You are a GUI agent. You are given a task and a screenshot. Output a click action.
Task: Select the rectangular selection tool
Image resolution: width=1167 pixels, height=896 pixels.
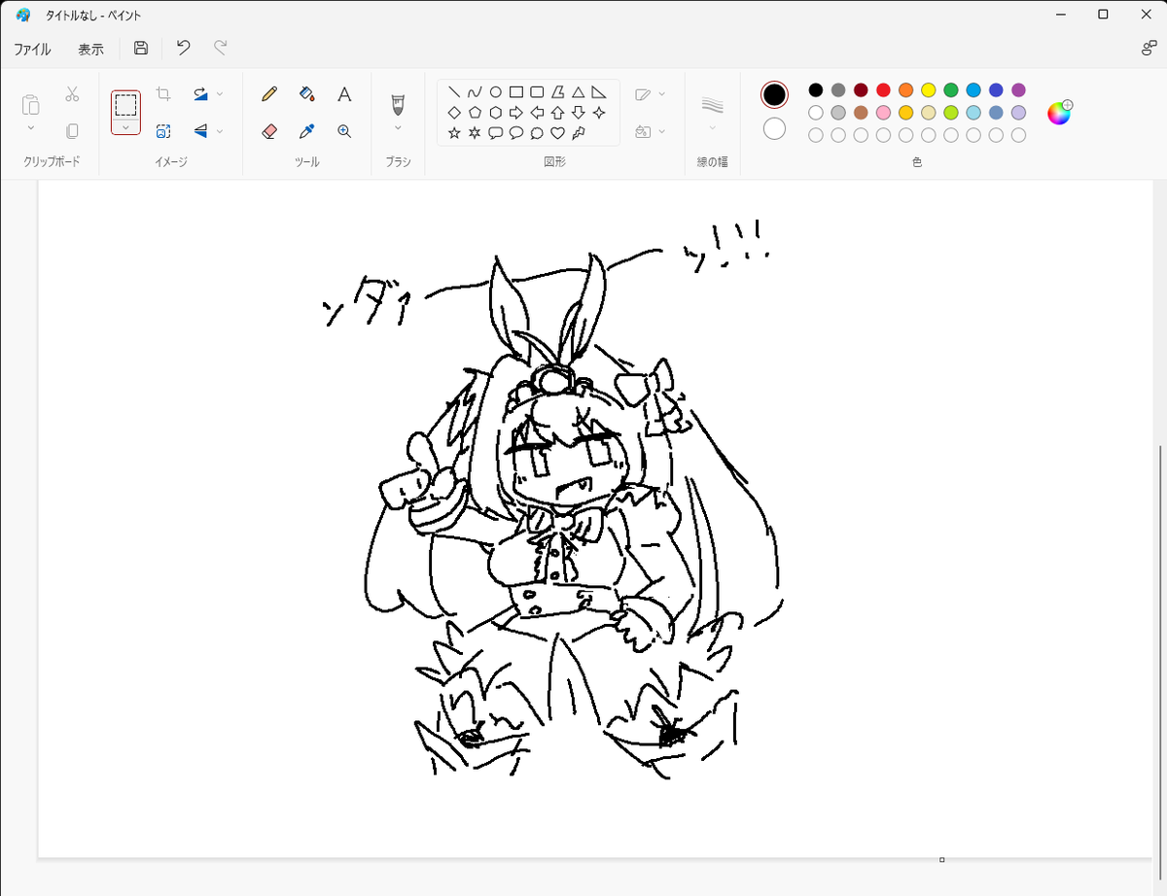pyautogui.click(x=125, y=105)
